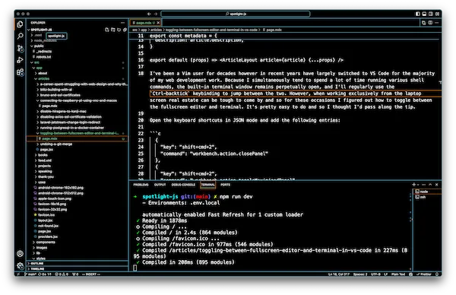Switch to the Problems panel tab
The height and width of the screenshot is (295, 456).
141,185
